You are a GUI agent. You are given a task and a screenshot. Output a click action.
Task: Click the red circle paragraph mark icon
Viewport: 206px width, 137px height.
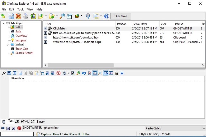point(58,73)
